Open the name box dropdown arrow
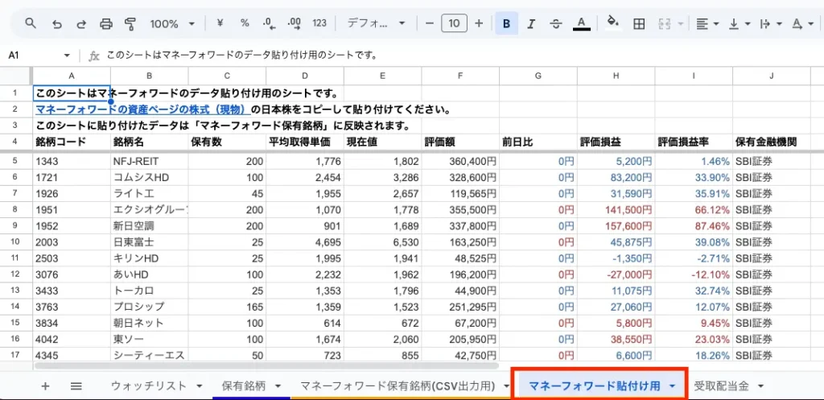The width and height of the screenshot is (824, 400). 67,56
